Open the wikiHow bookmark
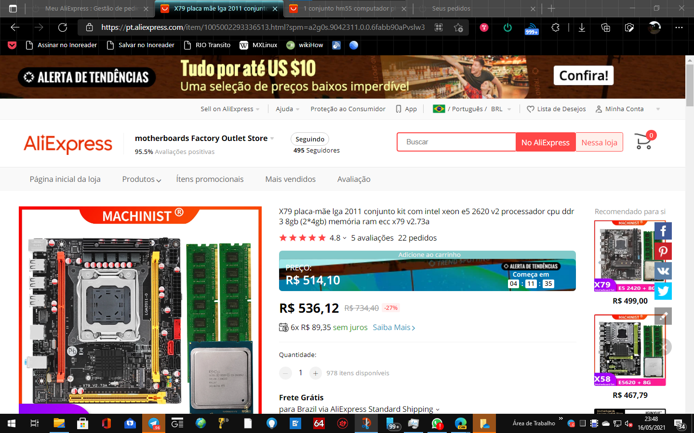The height and width of the screenshot is (433, 694). point(305,45)
